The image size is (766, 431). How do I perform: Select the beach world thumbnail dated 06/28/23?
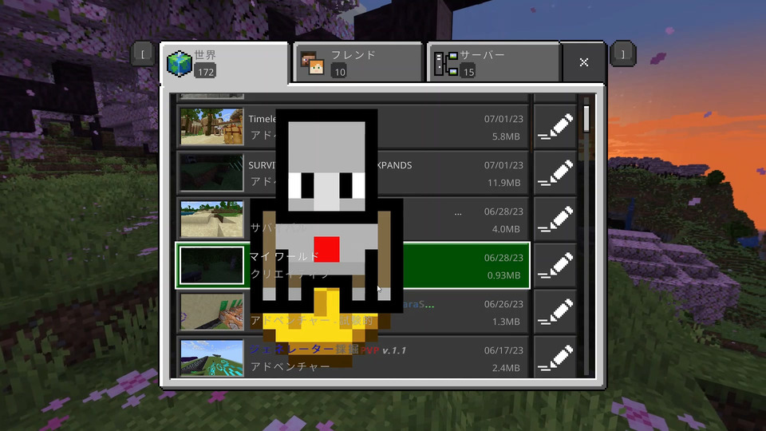click(x=211, y=219)
